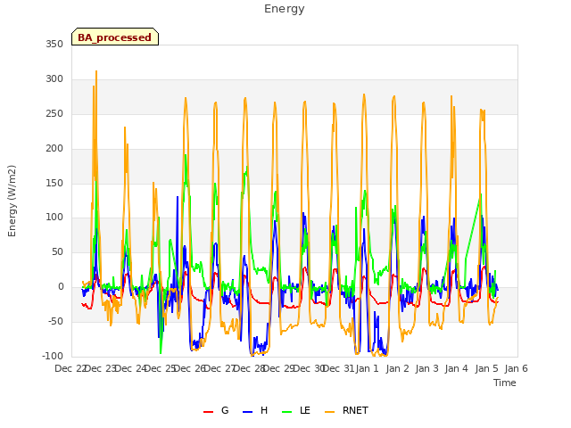
Task: Toggle the RNET series legend entry
Action: (x=347, y=410)
